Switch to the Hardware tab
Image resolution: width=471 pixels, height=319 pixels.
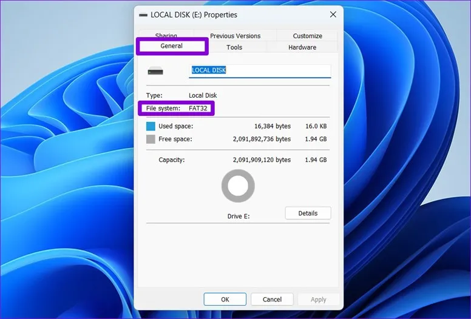pos(302,47)
